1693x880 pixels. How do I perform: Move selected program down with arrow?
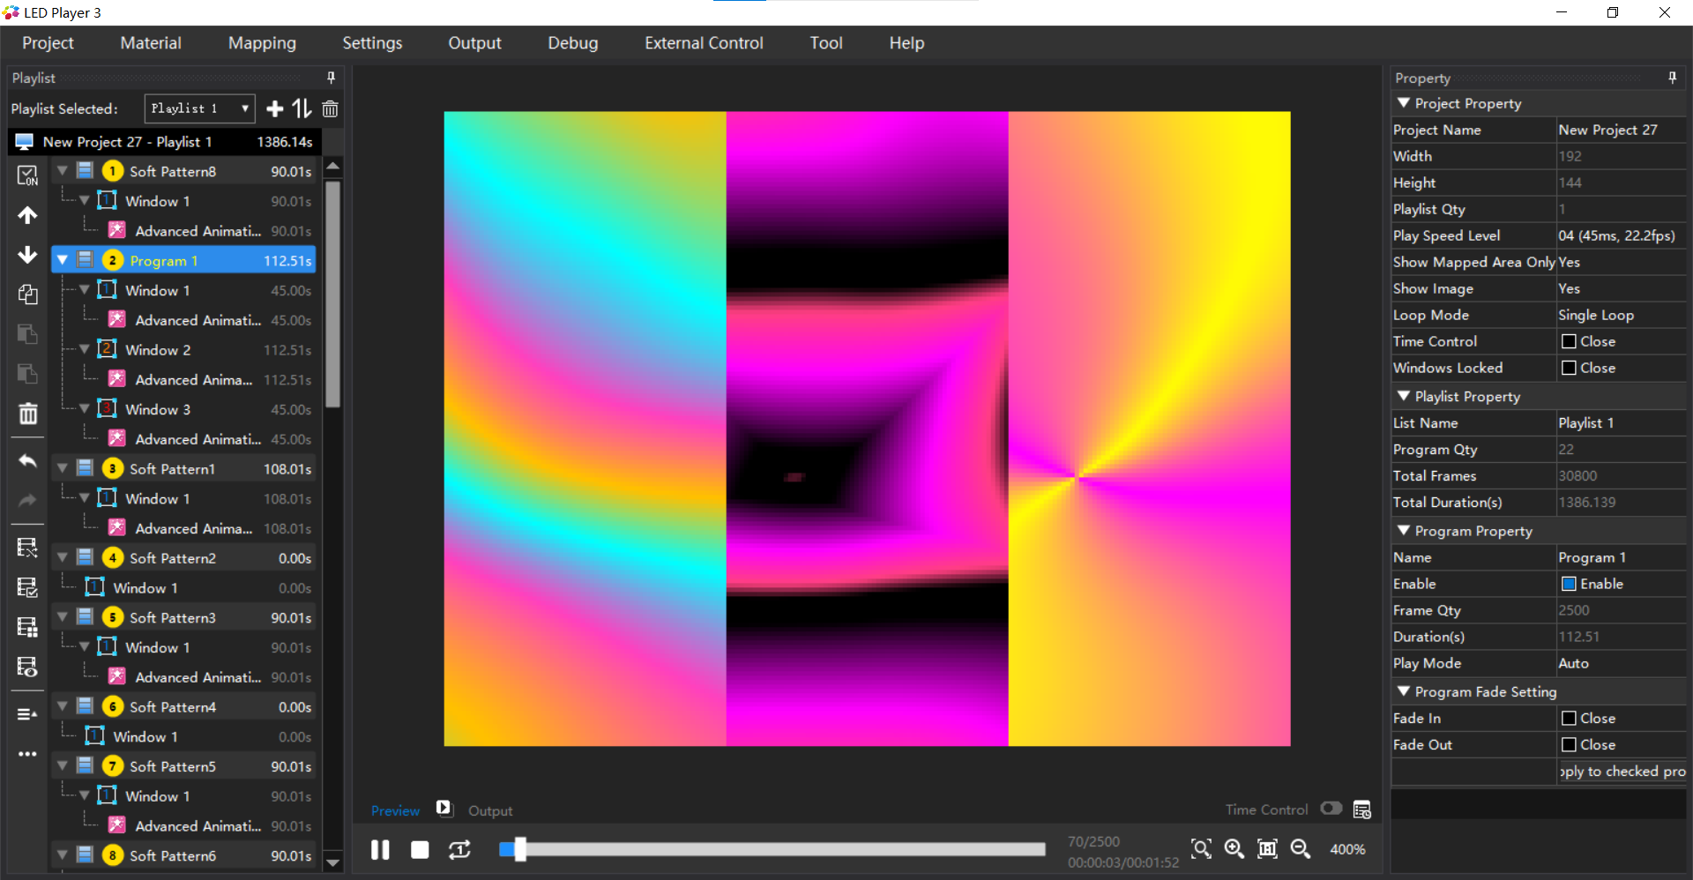pos(27,255)
